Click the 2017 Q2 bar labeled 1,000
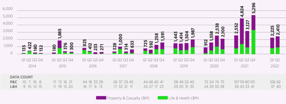Screen dimensions: 286x104 click(120, 50)
